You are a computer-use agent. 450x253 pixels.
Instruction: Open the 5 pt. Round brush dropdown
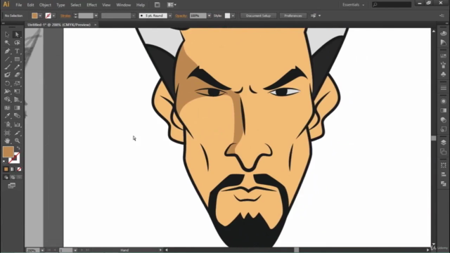tap(170, 15)
